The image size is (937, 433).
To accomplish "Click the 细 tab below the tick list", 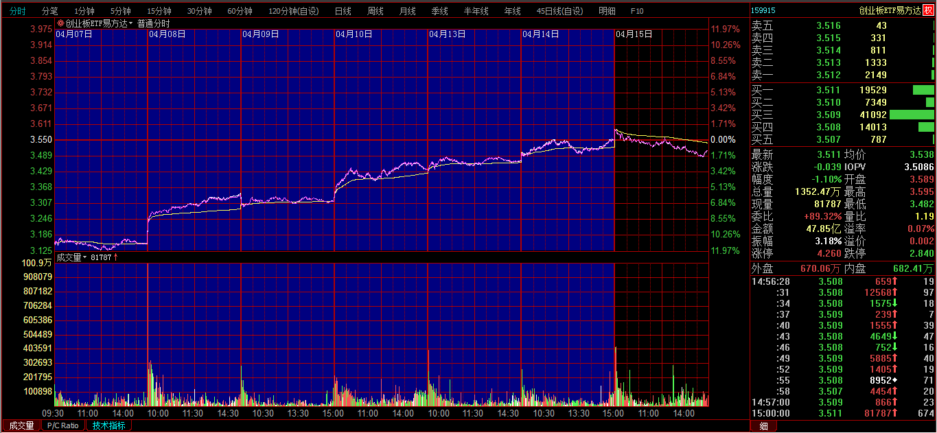I will point(763,426).
